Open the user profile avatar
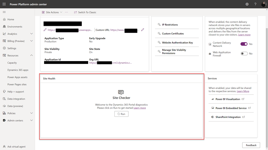 coord(264,4)
